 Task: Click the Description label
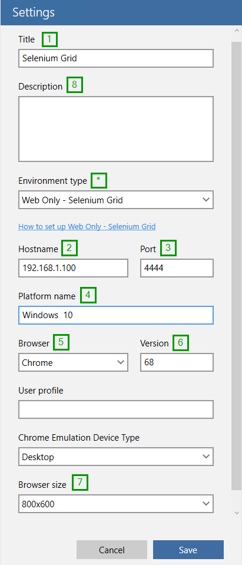click(40, 87)
